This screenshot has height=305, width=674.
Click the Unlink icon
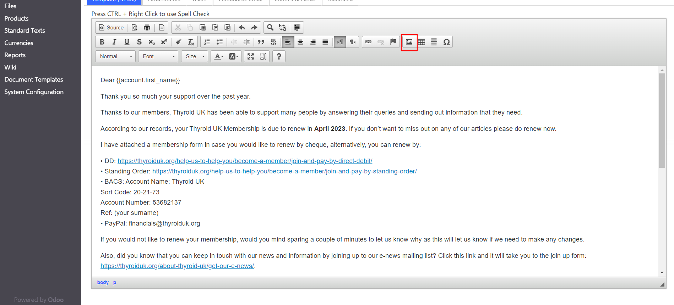pyautogui.click(x=381, y=42)
